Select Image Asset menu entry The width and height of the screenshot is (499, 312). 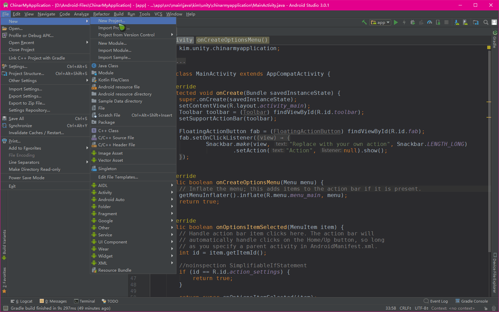click(x=133, y=153)
